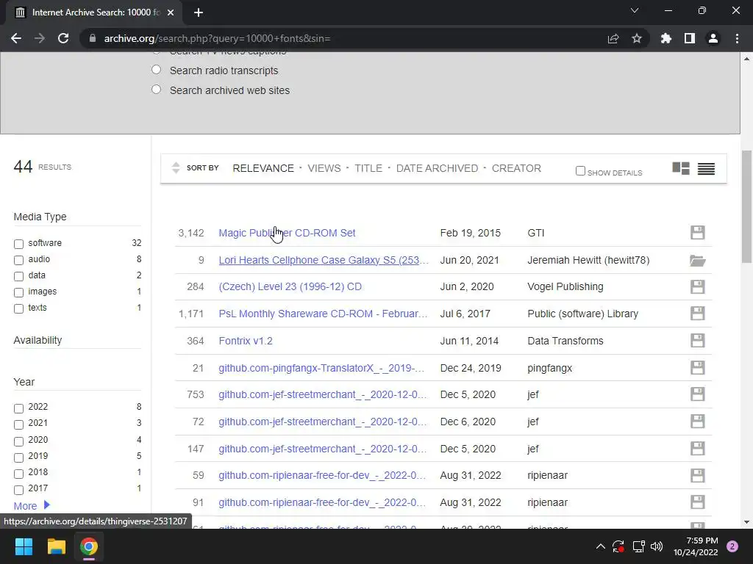Select Search radio transcripts option
The height and width of the screenshot is (564, 753).
click(156, 70)
